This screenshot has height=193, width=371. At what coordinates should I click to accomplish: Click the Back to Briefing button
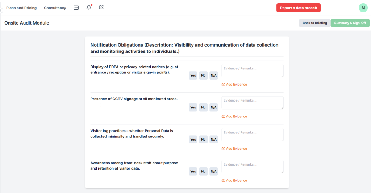[314, 23]
